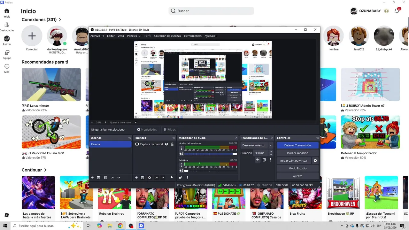Toggle visibility eye of Captura de pantalla source
The image size is (409, 230).
click(x=166, y=144)
